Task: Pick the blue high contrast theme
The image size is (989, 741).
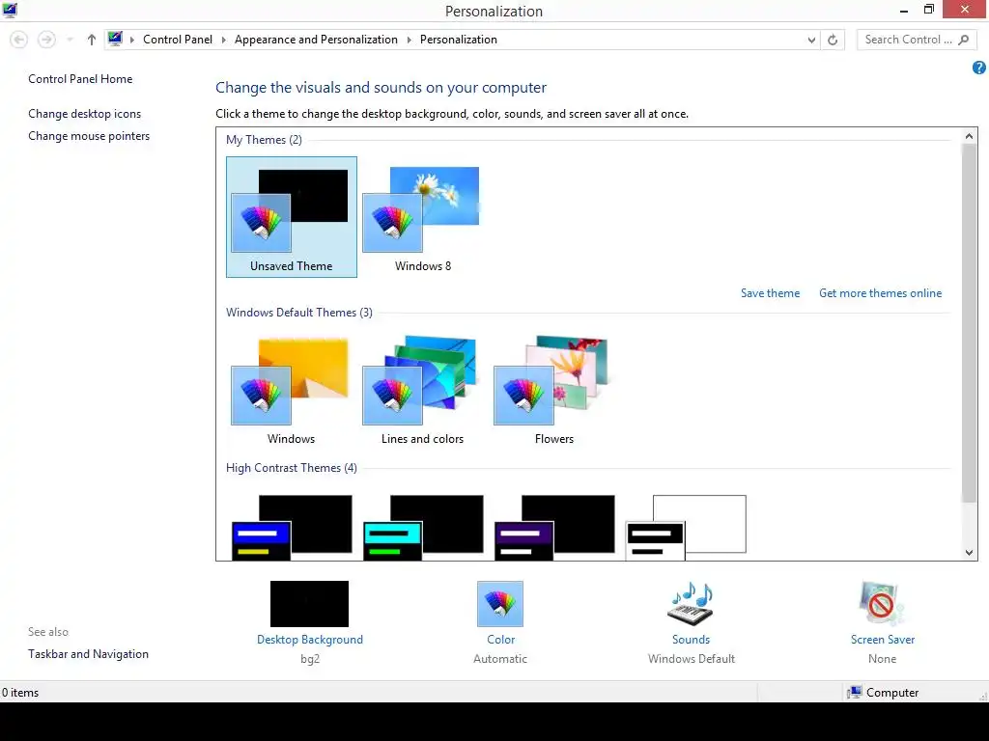Action: point(292,527)
